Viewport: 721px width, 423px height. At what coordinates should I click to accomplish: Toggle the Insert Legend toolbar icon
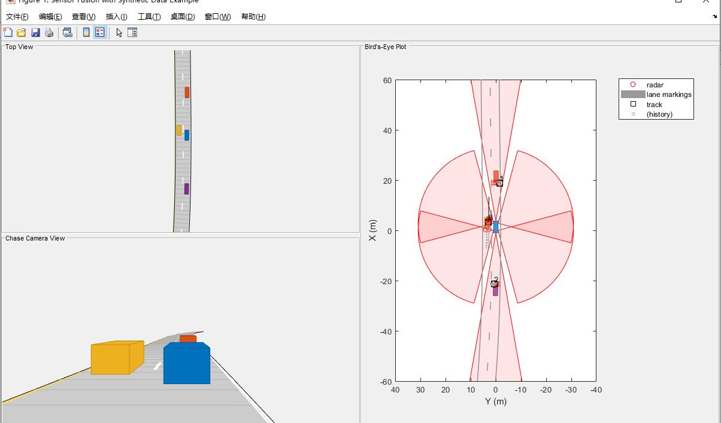tap(100, 33)
